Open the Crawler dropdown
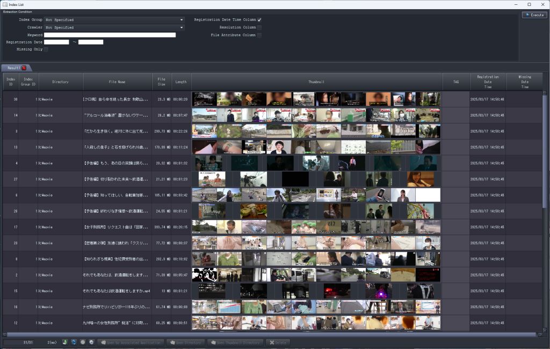Image resolution: width=550 pixels, height=349 pixels. [114, 28]
